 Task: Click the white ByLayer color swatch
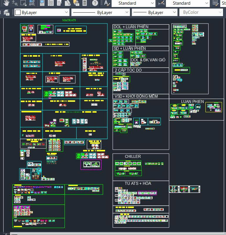[18, 12]
